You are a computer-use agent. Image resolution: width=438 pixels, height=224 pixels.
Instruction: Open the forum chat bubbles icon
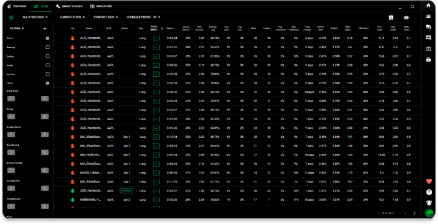pos(428,27)
